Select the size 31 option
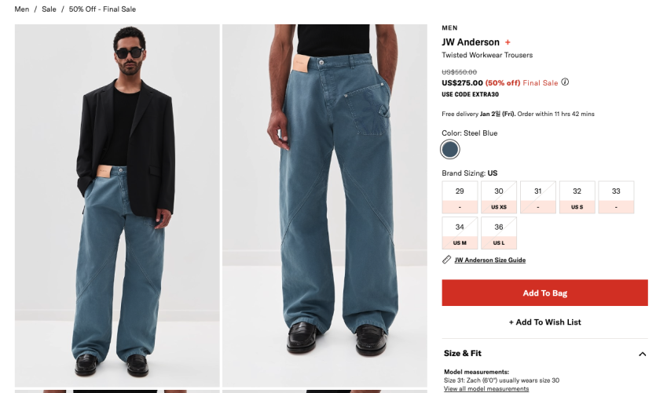This screenshot has height=393, width=667. click(537, 197)
